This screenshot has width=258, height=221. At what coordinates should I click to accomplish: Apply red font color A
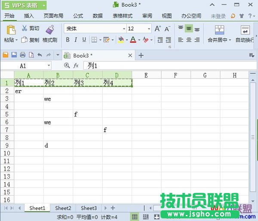[x=133, y=40]
